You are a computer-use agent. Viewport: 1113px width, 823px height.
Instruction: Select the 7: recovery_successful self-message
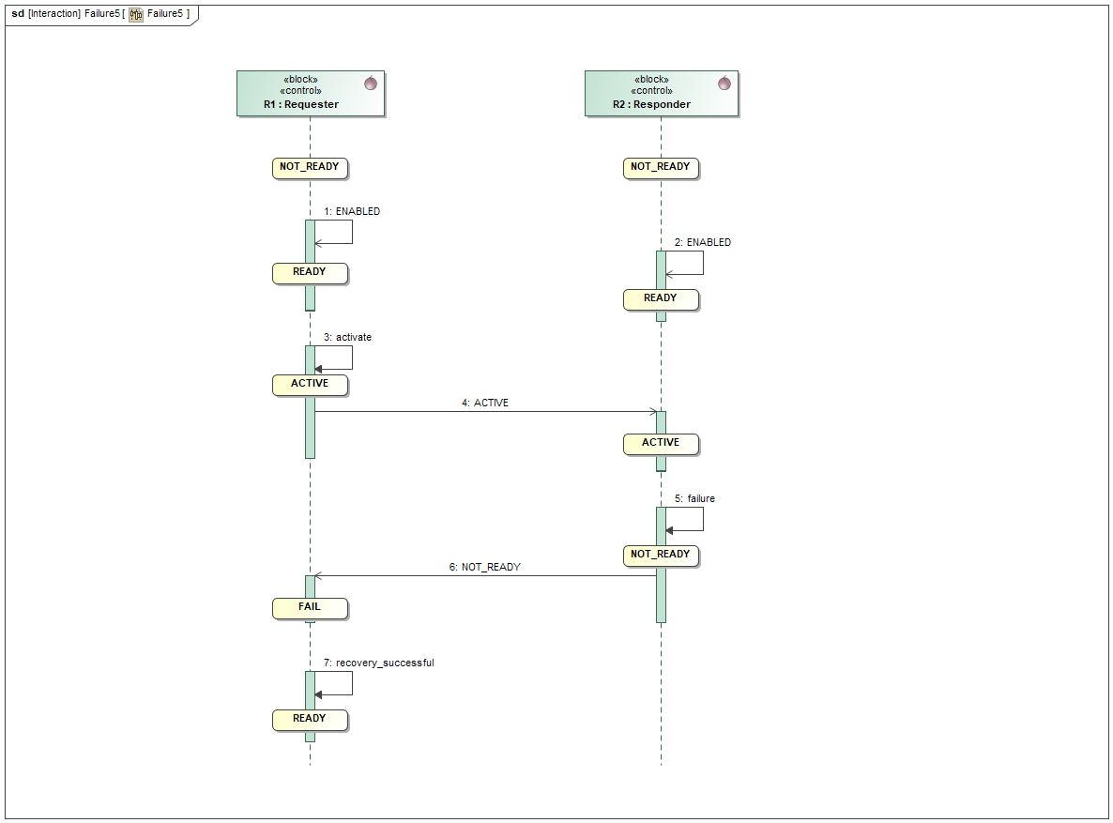379,663
